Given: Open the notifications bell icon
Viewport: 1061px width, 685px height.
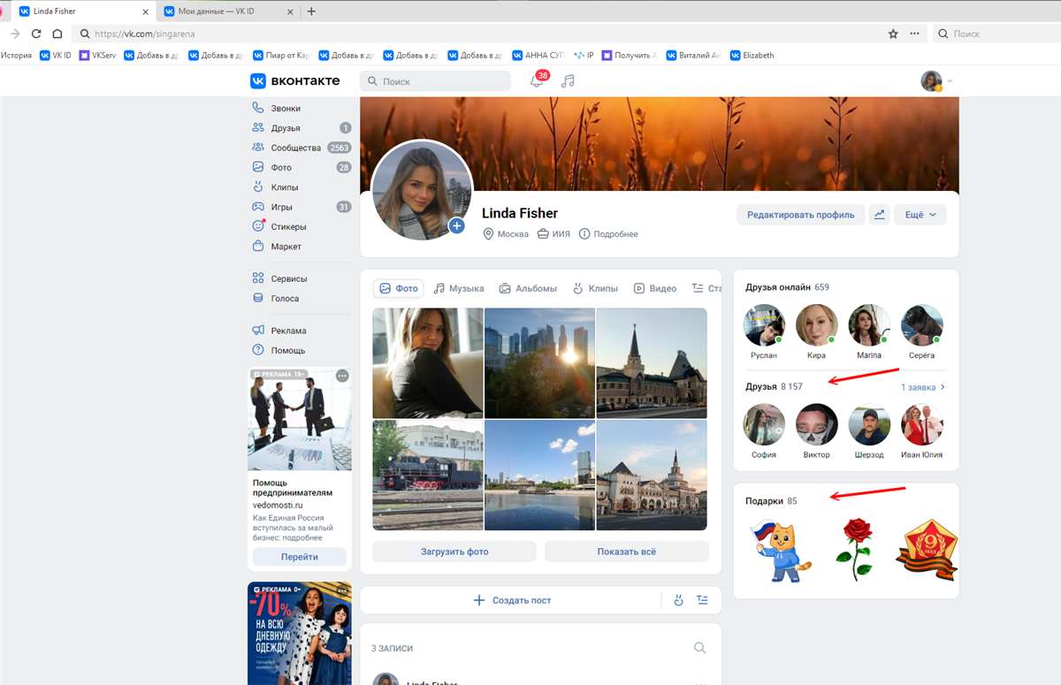Looking at the screenshot, I should [x=536, y=80].
